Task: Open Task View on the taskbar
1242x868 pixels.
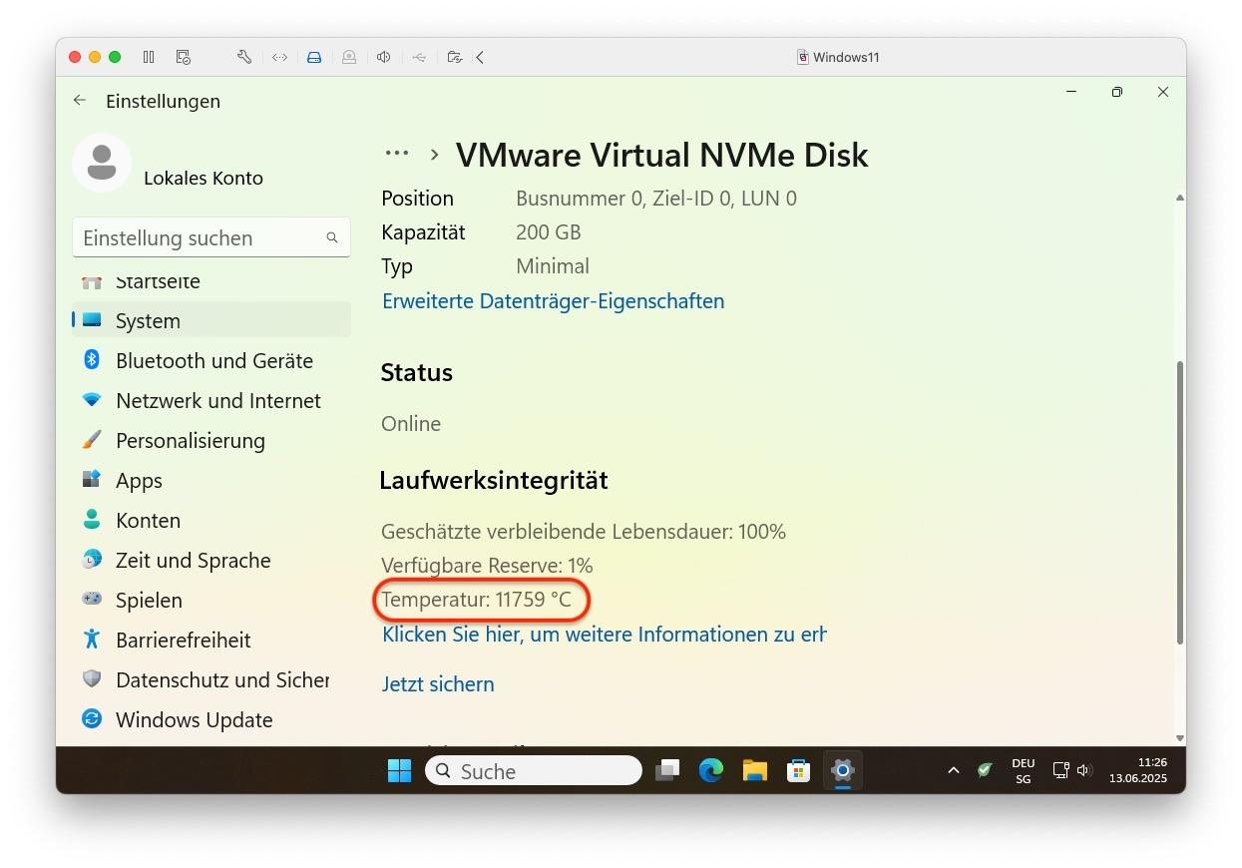Action: (666, 770)
